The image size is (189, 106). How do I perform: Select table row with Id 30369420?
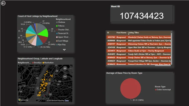[139, 57]
